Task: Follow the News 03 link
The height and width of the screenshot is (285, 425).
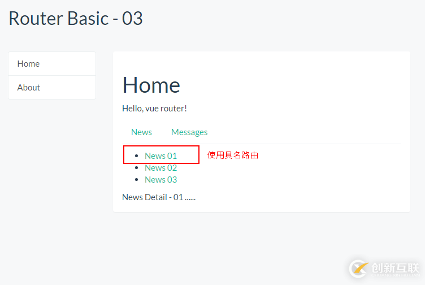Action: coord(161,180)
